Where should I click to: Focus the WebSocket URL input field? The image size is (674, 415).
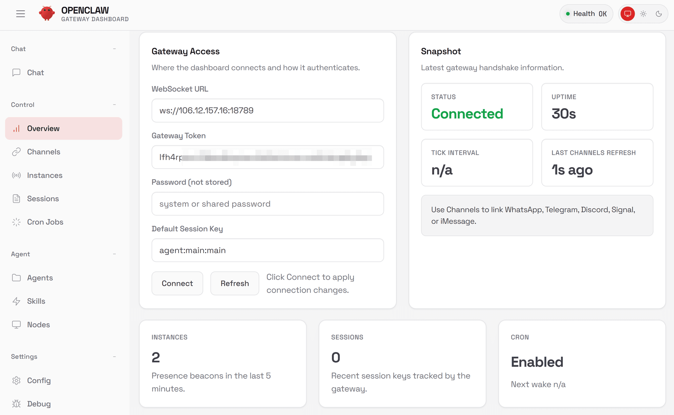267,111
